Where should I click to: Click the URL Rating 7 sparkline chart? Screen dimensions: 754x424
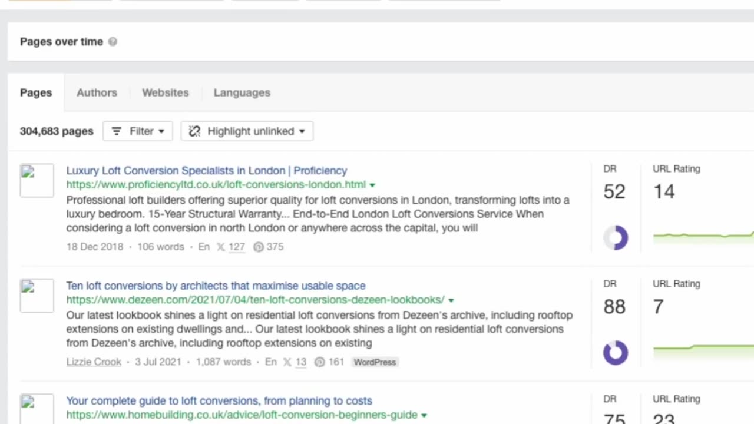point(703,351)
